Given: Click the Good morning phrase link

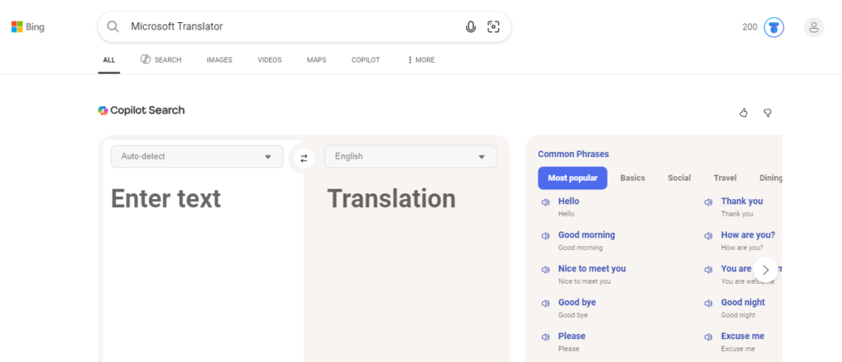Looking at the screenshot, I should (x=586, y=234).
